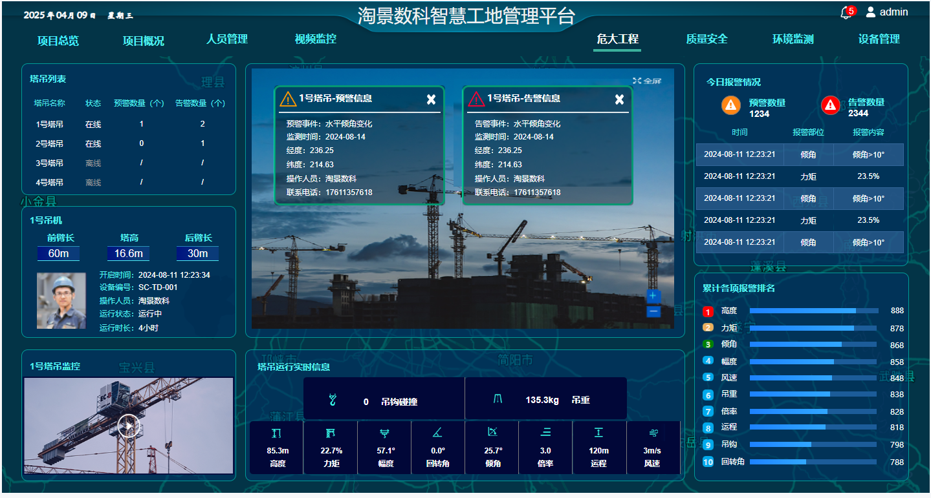Screen dimensions: 931x498
Task: Click the 22.7% torque value
Action: point(331,451)
